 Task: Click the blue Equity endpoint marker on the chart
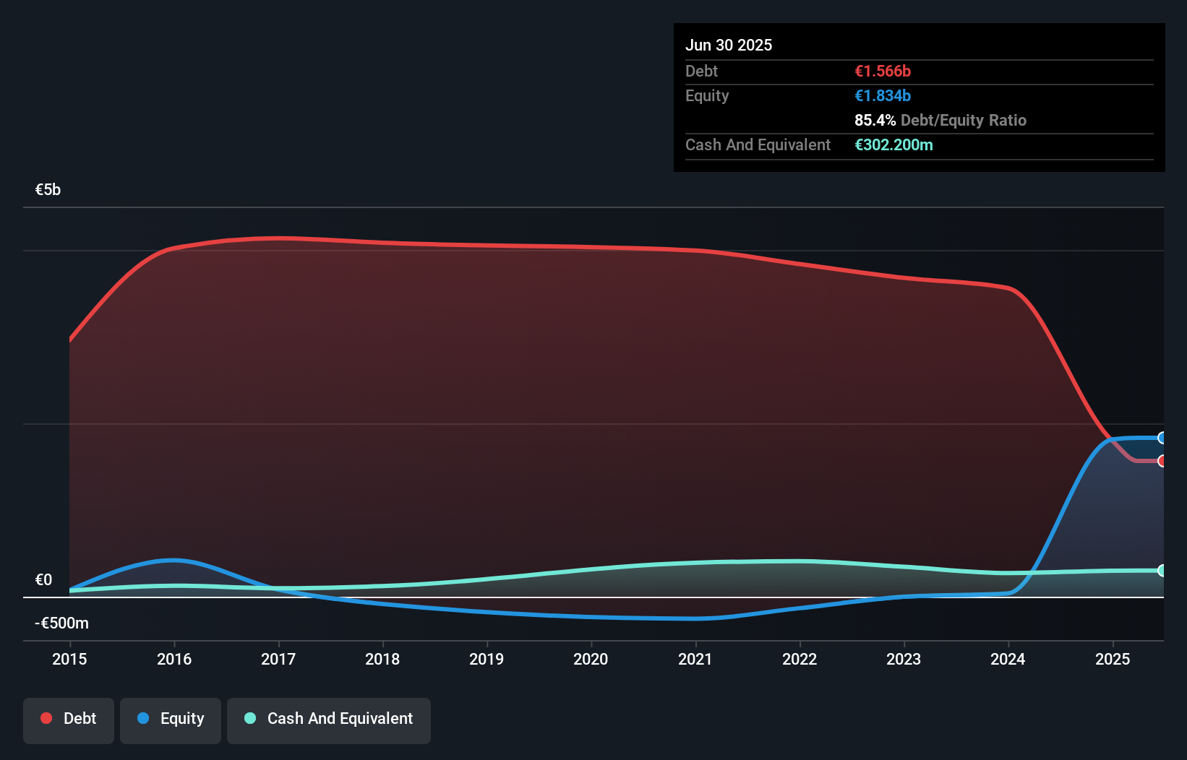[x=1162, y=436]
